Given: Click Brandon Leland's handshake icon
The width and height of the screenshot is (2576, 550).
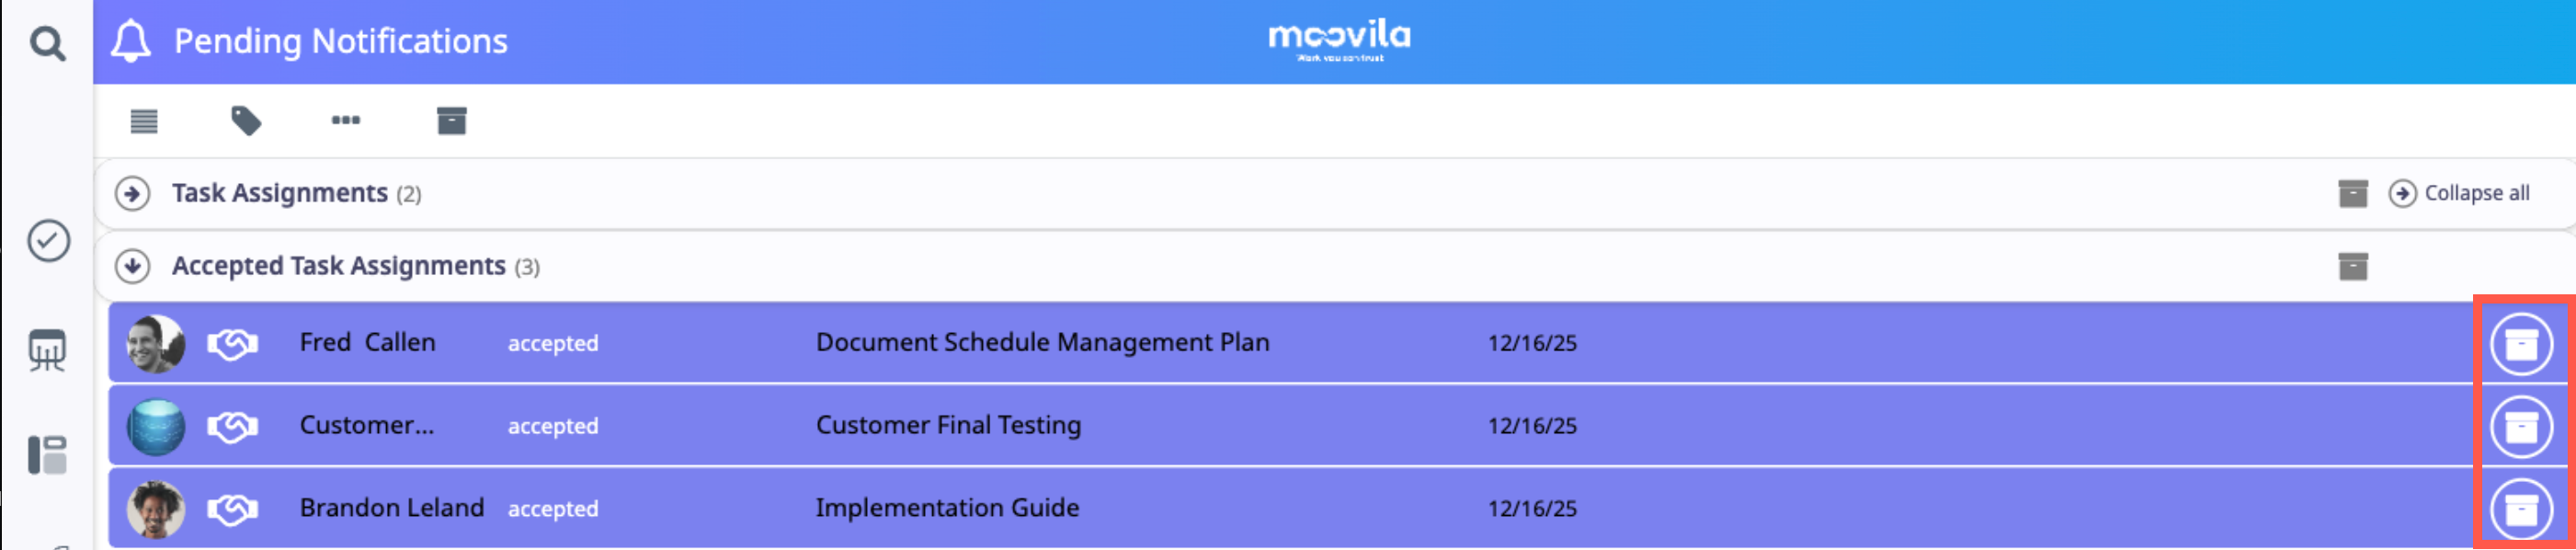Looking at the screenshot, I should [232, 509].
